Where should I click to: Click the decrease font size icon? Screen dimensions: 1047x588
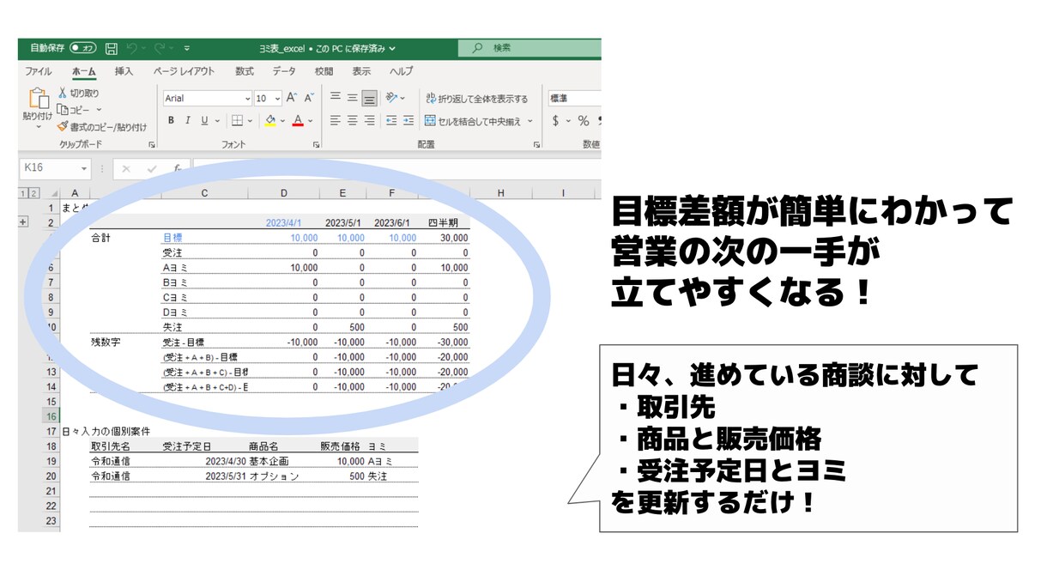click(x=310, y=98)
